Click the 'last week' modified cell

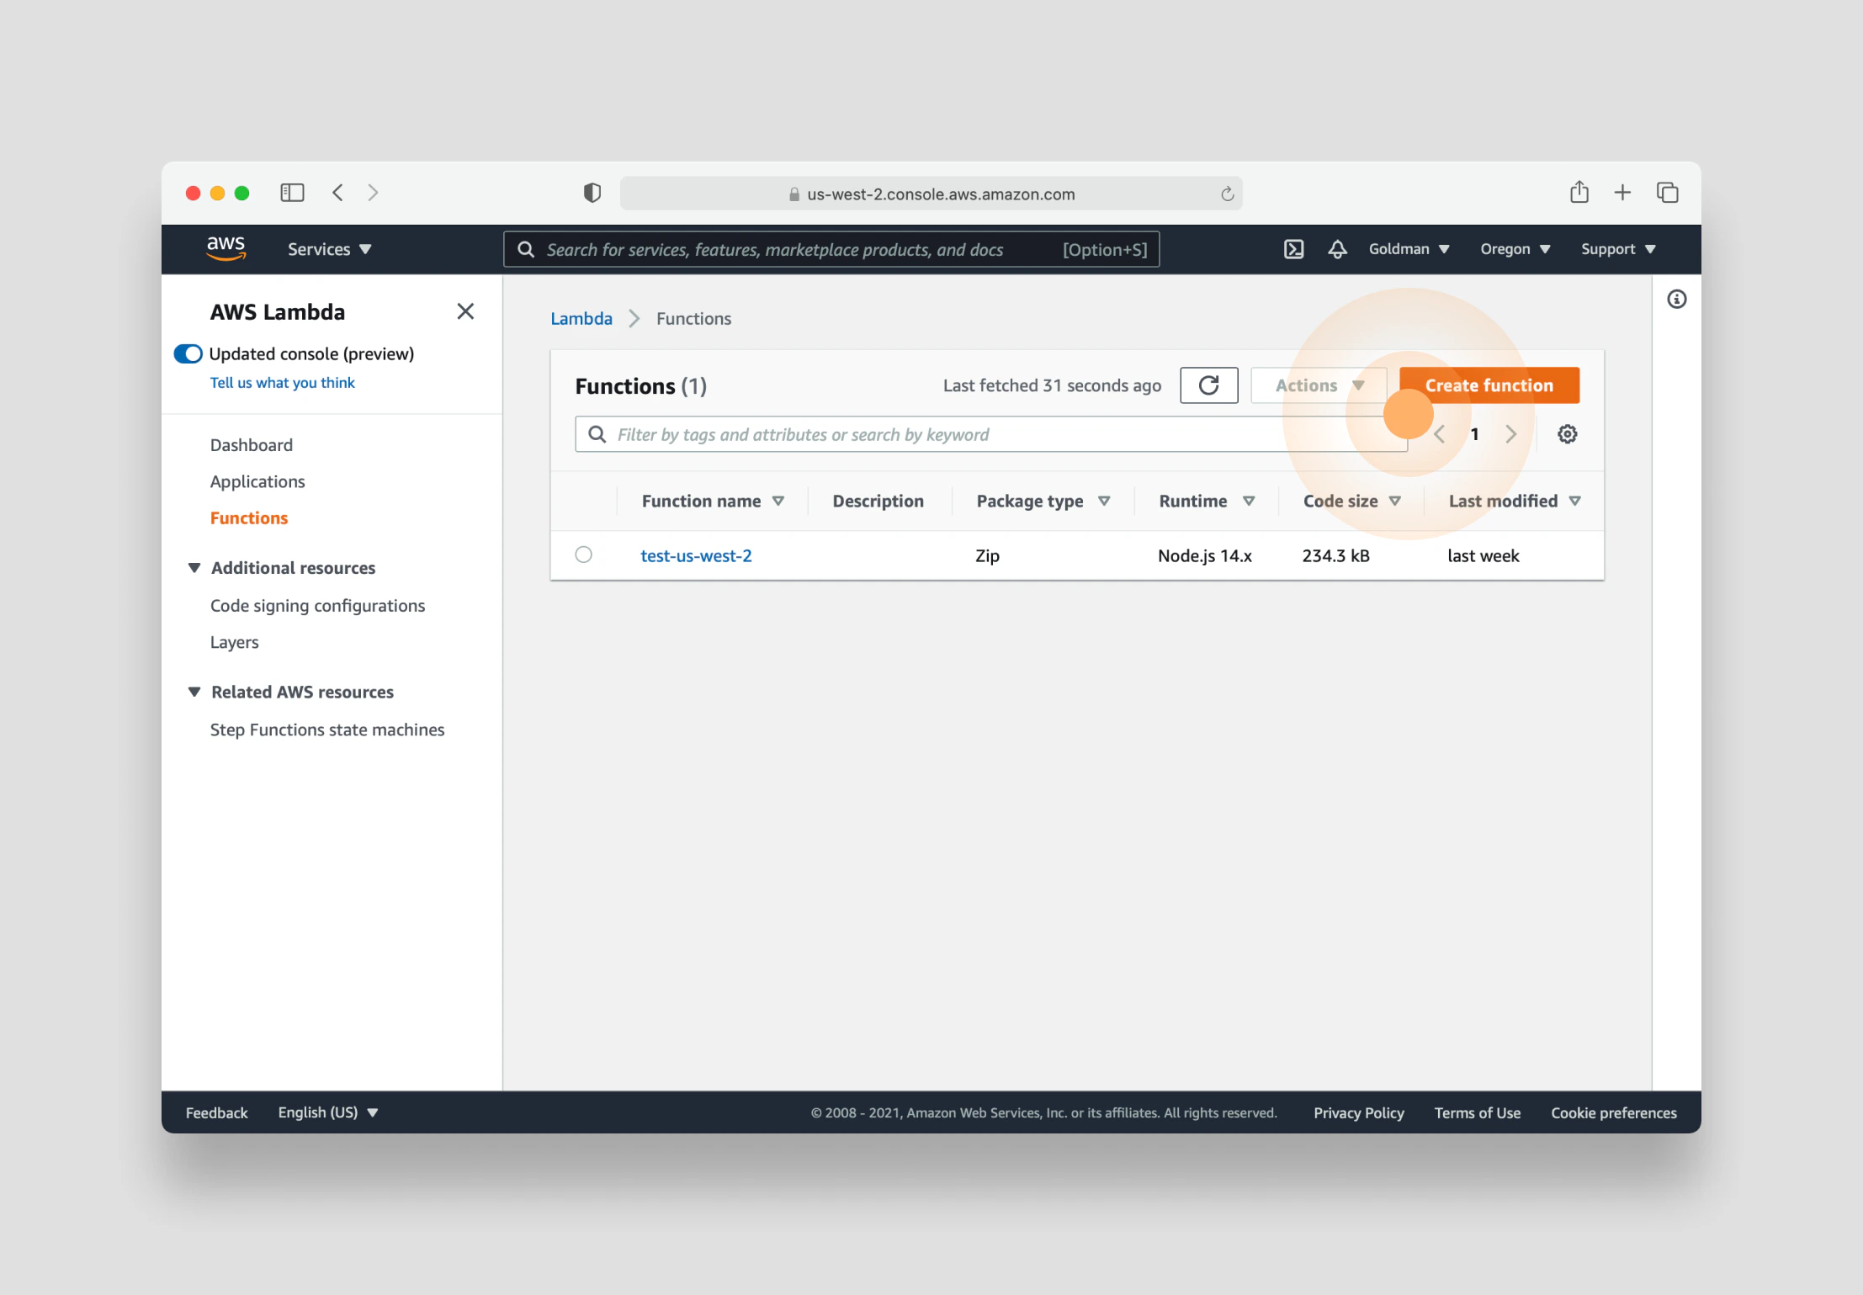[1483, 555]
